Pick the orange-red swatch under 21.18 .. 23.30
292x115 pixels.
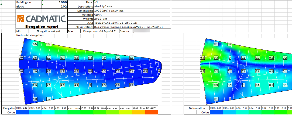(152, 113)
